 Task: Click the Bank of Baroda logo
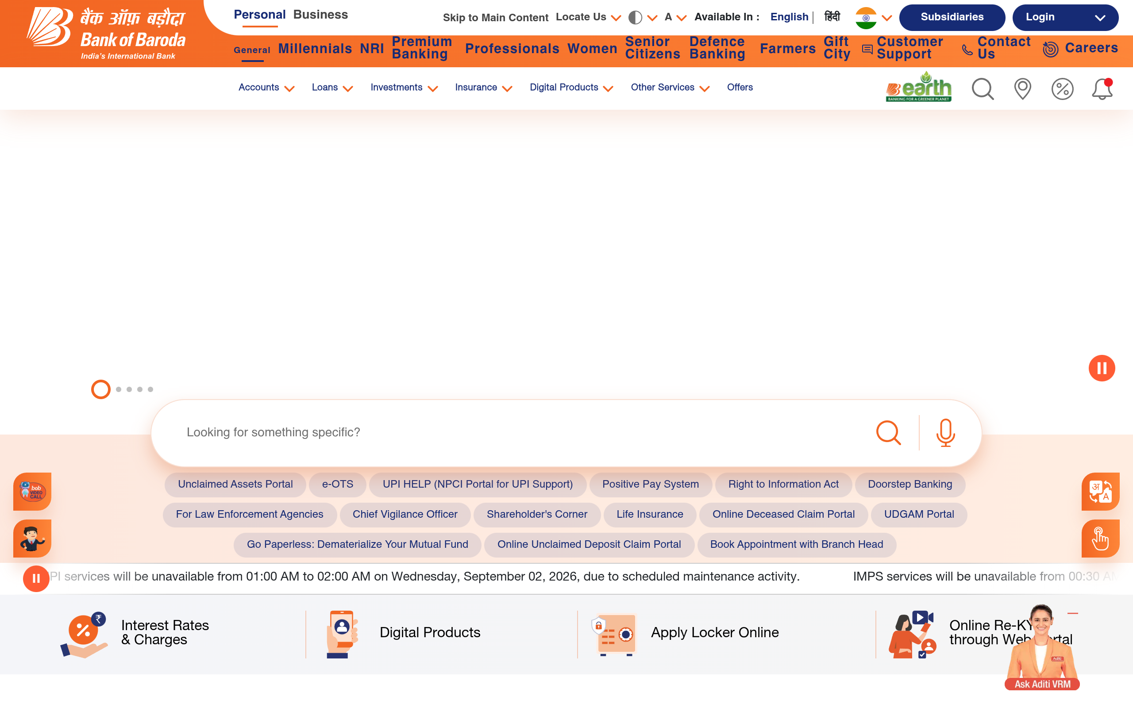coord(106,34)
